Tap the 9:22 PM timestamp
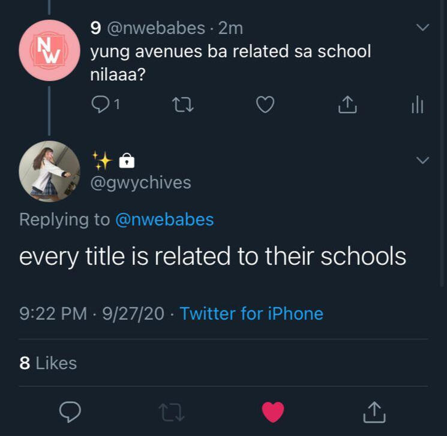 coord(53,313)
